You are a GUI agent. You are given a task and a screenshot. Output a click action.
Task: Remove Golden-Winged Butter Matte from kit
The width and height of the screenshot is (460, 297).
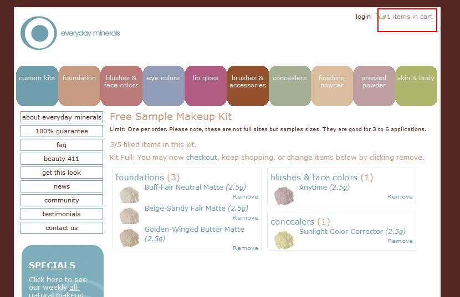point(246,248)
